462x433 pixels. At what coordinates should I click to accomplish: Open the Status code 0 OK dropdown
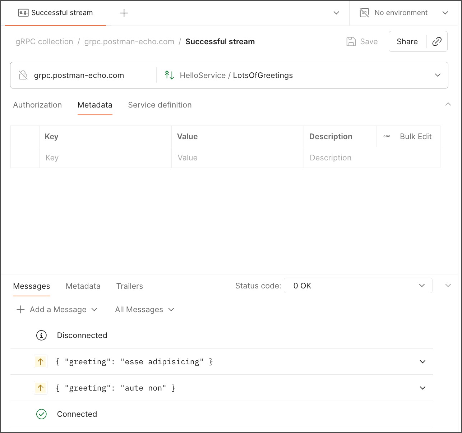[x=358, y=285]
